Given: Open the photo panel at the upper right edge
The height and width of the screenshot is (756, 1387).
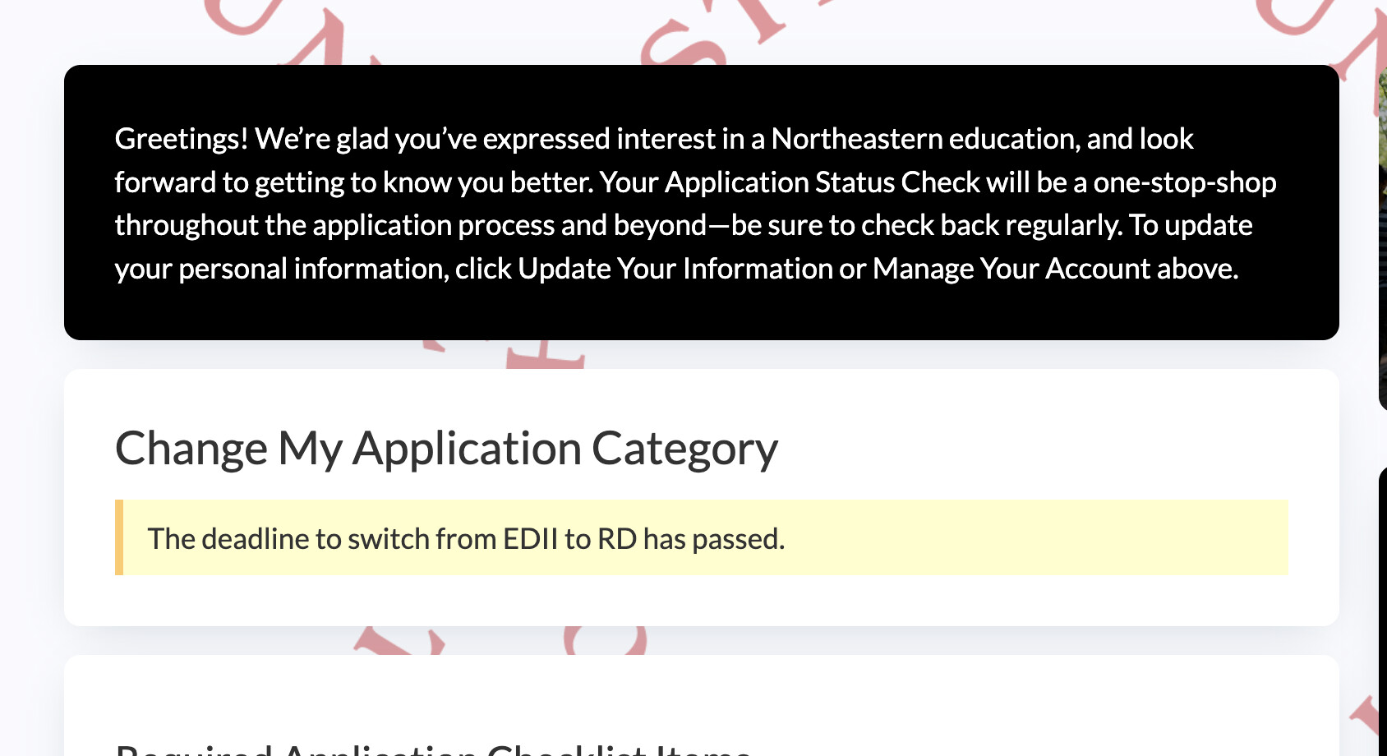Looking at the screenshot, I should (1383, 238).
